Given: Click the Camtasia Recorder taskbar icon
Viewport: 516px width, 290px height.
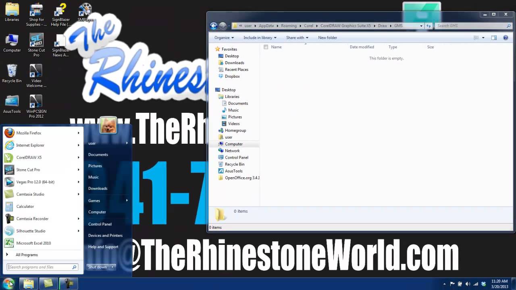Looking at the screenshot, I should (x=69, y=284).
